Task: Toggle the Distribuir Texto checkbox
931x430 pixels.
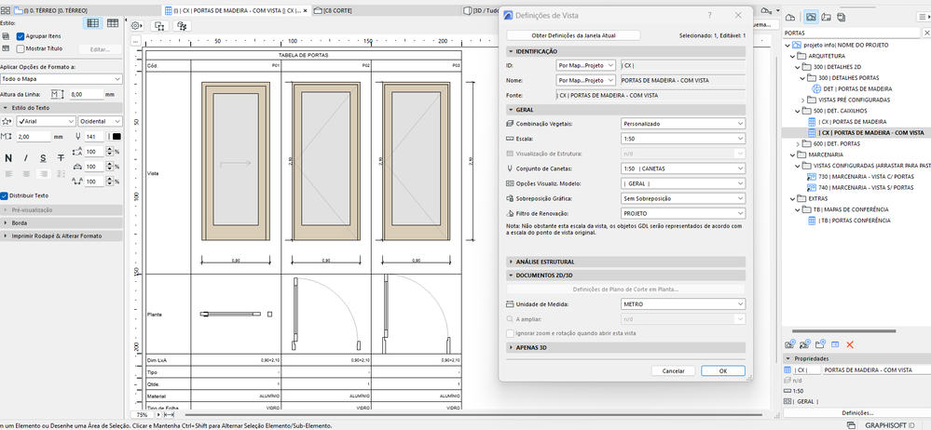Action: click(5, 195)
